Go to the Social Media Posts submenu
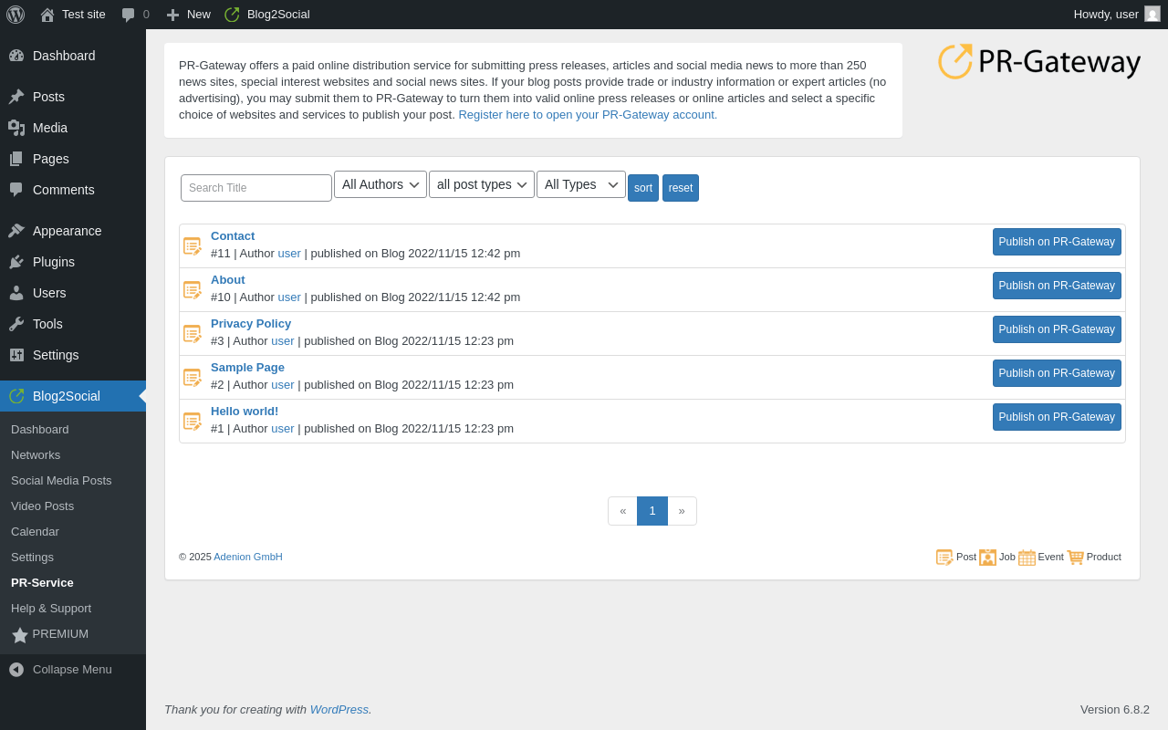Viewport: 1168px width, 730px height. 61,480
